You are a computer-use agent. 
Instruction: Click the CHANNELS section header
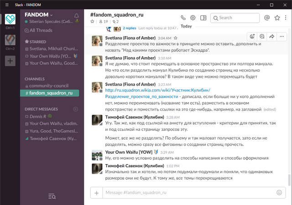35,79
